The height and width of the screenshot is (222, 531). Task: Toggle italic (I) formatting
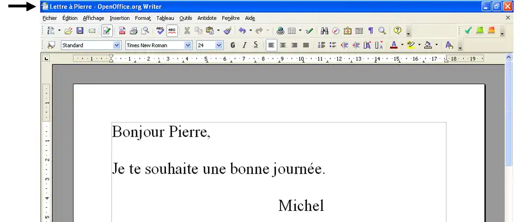coord(244,45)
